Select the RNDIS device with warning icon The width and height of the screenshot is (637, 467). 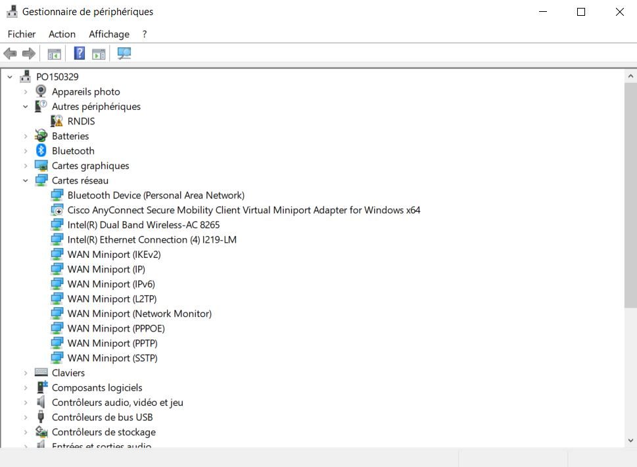[x=81, y=121]
